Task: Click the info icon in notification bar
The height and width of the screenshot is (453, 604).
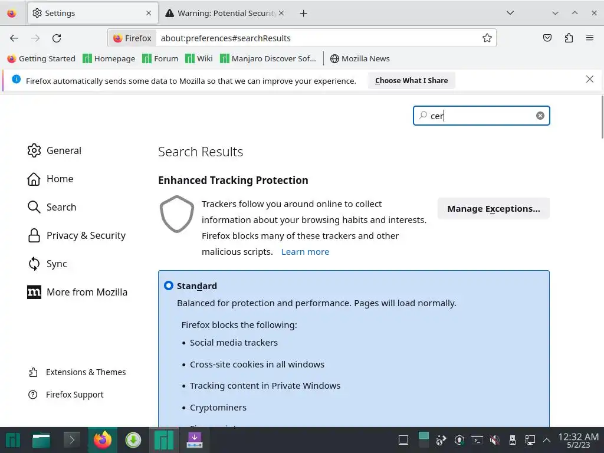Action: pos(16,80)
